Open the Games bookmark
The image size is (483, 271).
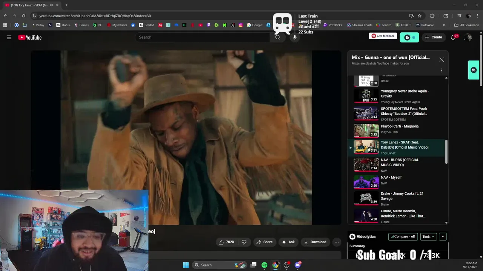coord(82,25)
